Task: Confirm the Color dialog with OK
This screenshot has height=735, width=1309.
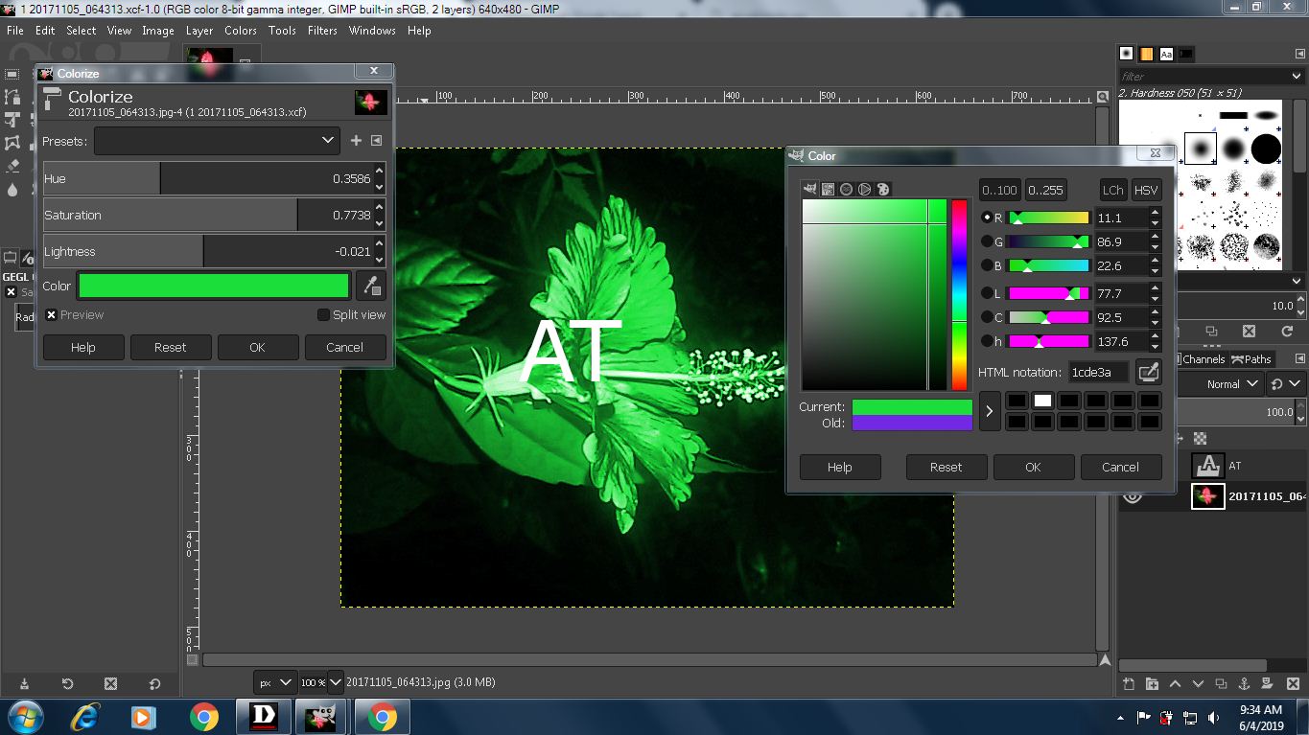Action: click(x=1033, y=468)
